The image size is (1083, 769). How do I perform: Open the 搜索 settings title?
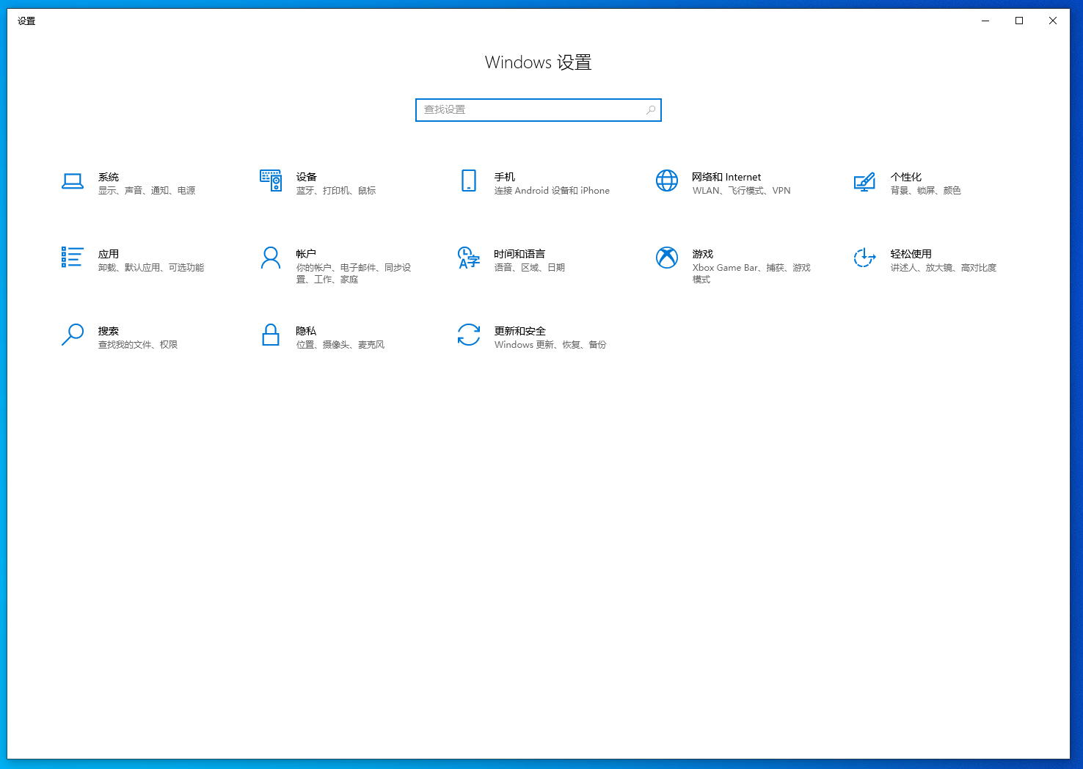point(109,331)
